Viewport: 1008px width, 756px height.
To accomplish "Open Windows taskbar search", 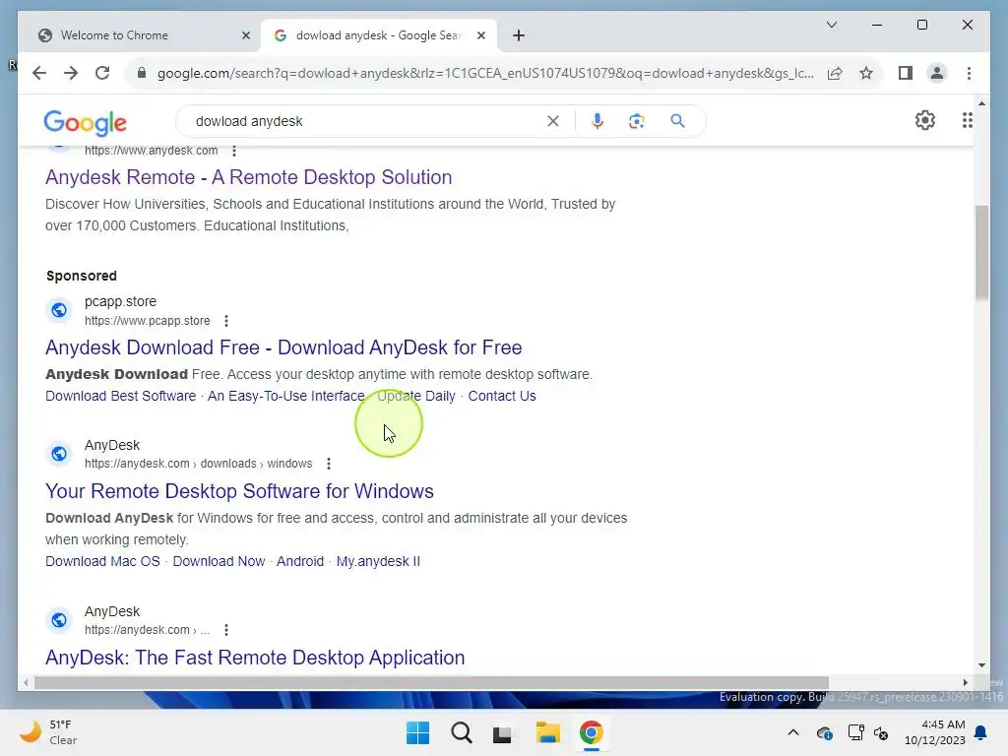I will 461,732.
